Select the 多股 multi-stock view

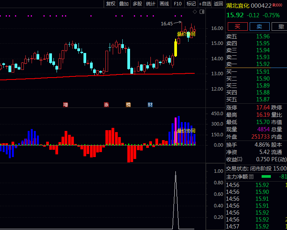137,4
